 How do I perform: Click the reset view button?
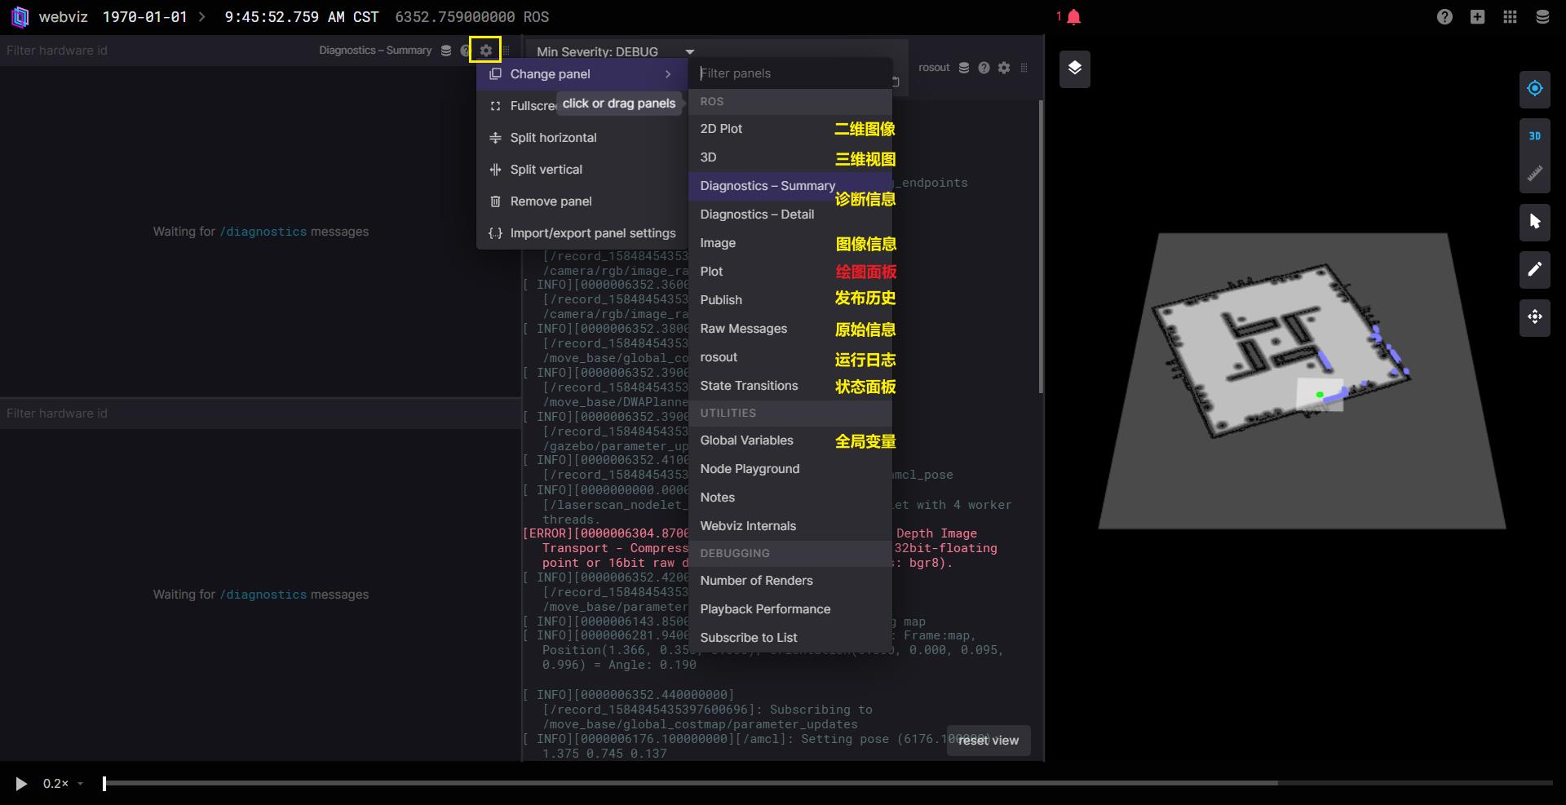coord(989,741)
